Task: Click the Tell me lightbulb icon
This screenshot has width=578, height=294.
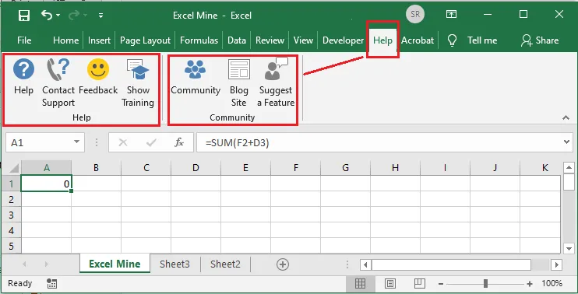Action: coord(452,40)
